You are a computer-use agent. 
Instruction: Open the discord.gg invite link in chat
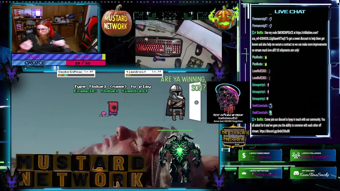click(275, 131)
